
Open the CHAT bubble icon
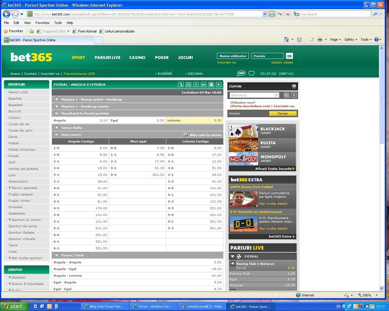pos(241,73)
